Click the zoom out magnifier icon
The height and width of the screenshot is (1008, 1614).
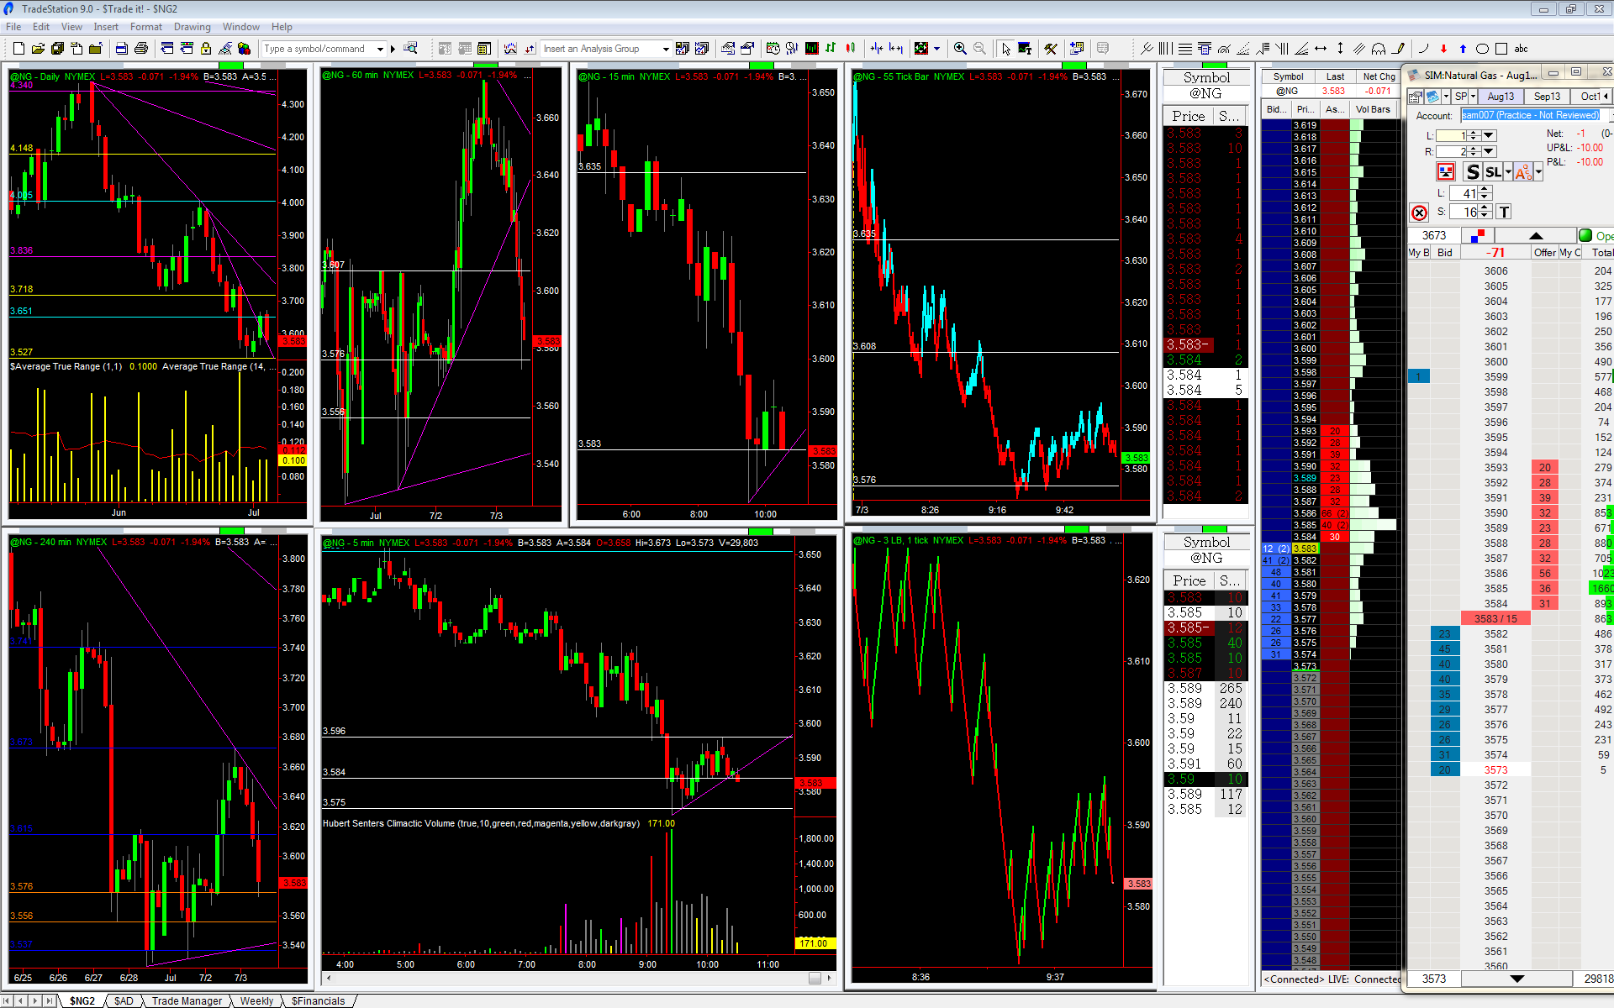pyautogui.click(x=979, y=49)
